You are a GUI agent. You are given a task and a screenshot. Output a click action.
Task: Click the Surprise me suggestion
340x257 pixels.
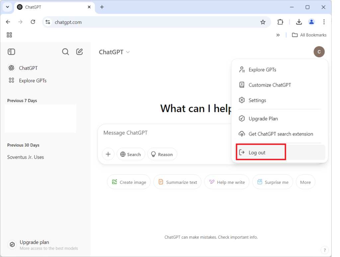(x=273, y=182)
